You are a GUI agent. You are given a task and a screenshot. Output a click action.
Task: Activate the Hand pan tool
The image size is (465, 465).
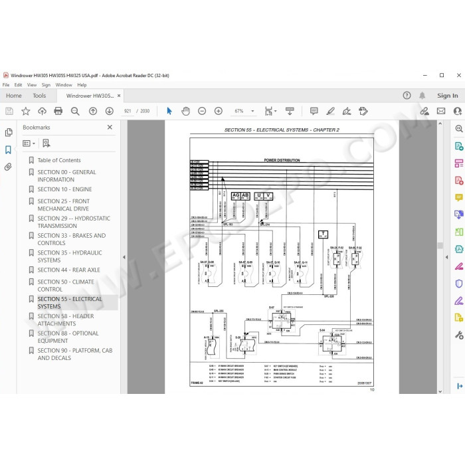click(185, 111)
